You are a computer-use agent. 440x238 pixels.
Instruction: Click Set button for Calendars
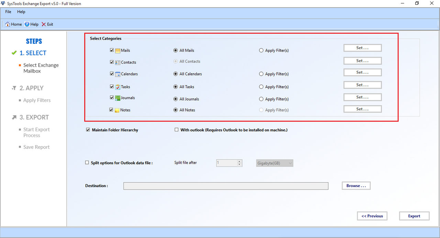pyautogui.click(x=363, y=73)
